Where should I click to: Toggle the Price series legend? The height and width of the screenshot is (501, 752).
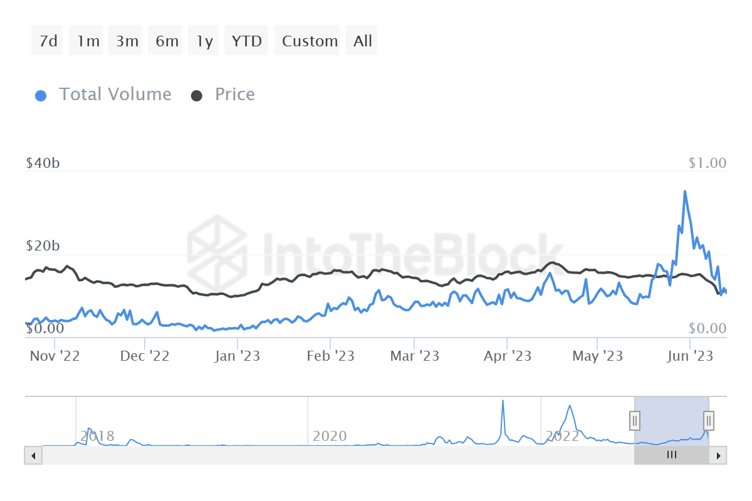tap(234, 95)
